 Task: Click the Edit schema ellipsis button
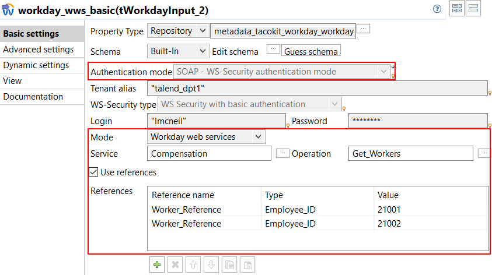pos(273,50)
